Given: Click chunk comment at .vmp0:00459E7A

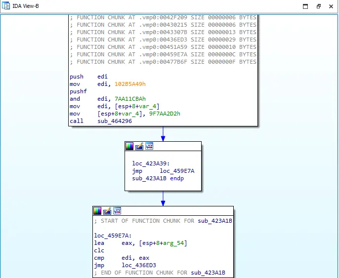Looking at the screenshot, I should 163,54.
